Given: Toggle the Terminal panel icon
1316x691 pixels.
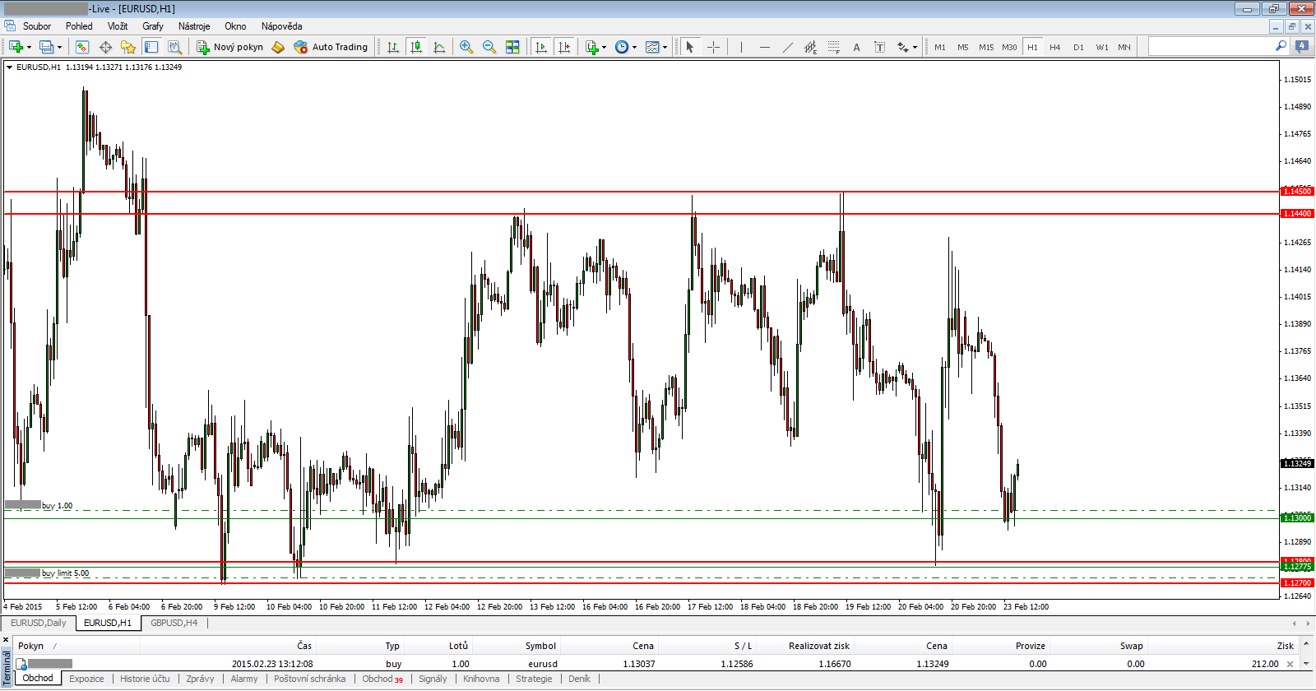Looking at the screenshot, I should tap(151, 47).
